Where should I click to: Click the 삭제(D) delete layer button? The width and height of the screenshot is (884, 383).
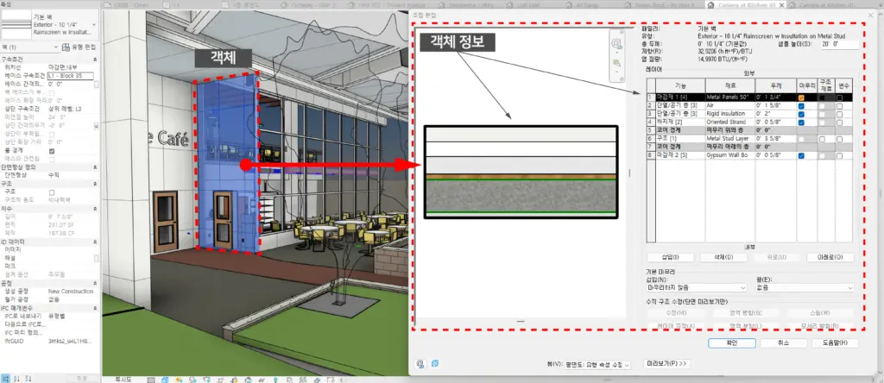(723, 257)
